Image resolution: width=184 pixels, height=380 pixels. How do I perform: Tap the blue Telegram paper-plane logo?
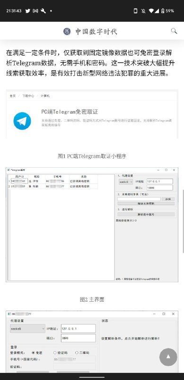click(x=22, y=121)
